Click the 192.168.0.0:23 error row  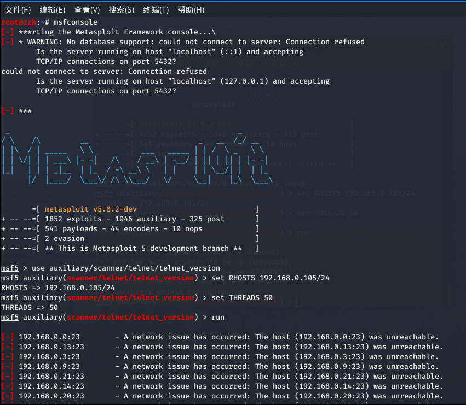pos(220,337)
